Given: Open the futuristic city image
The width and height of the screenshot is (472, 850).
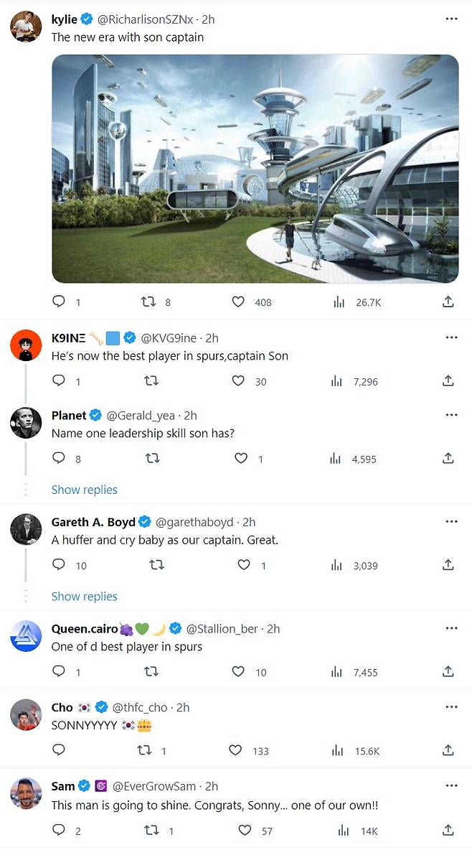Looking at the screenshot, I should coord(255,169).
